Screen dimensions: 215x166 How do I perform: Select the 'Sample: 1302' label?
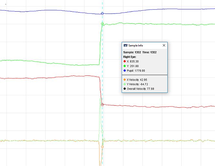(x=132, y=52)
